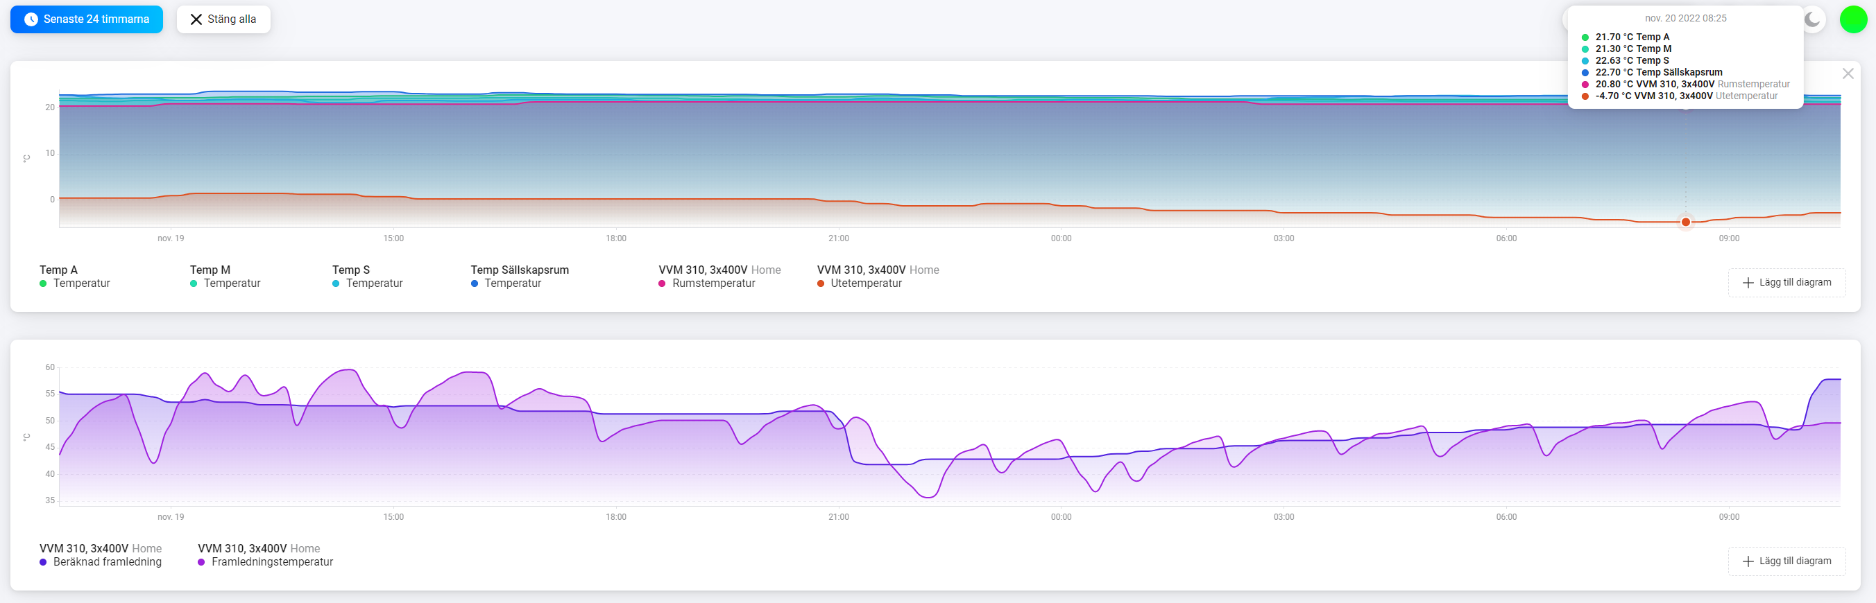Click the X icon in Stäng alla
This screenshot has height=603, width=1876.
point(196,19)
